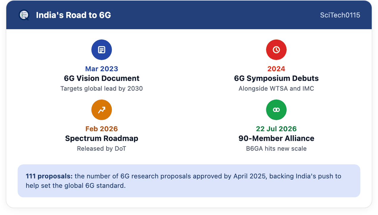Click the Spectrum Roadmap heading
Image resolution: width=378 pixels, height=215 pixels.
pyautogui.click(x=101, y=138)
